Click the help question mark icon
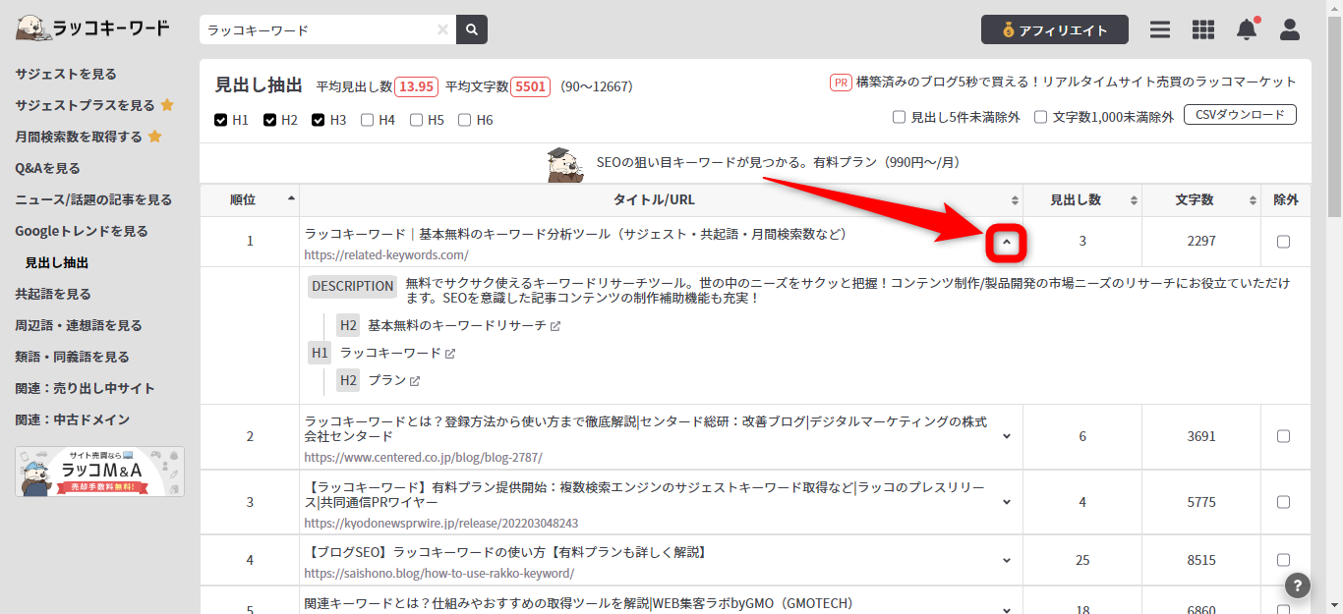Viewport: 1343px width, 614px height. point(1298,586)
